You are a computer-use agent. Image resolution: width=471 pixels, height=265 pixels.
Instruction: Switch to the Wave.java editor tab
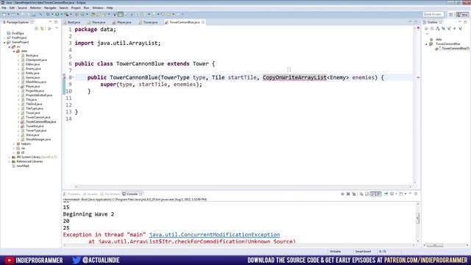[98, 22]
